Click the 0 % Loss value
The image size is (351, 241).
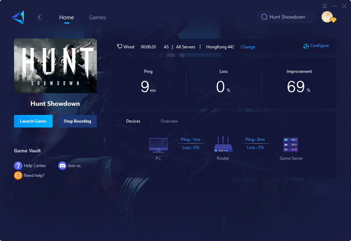pos(223,87)
